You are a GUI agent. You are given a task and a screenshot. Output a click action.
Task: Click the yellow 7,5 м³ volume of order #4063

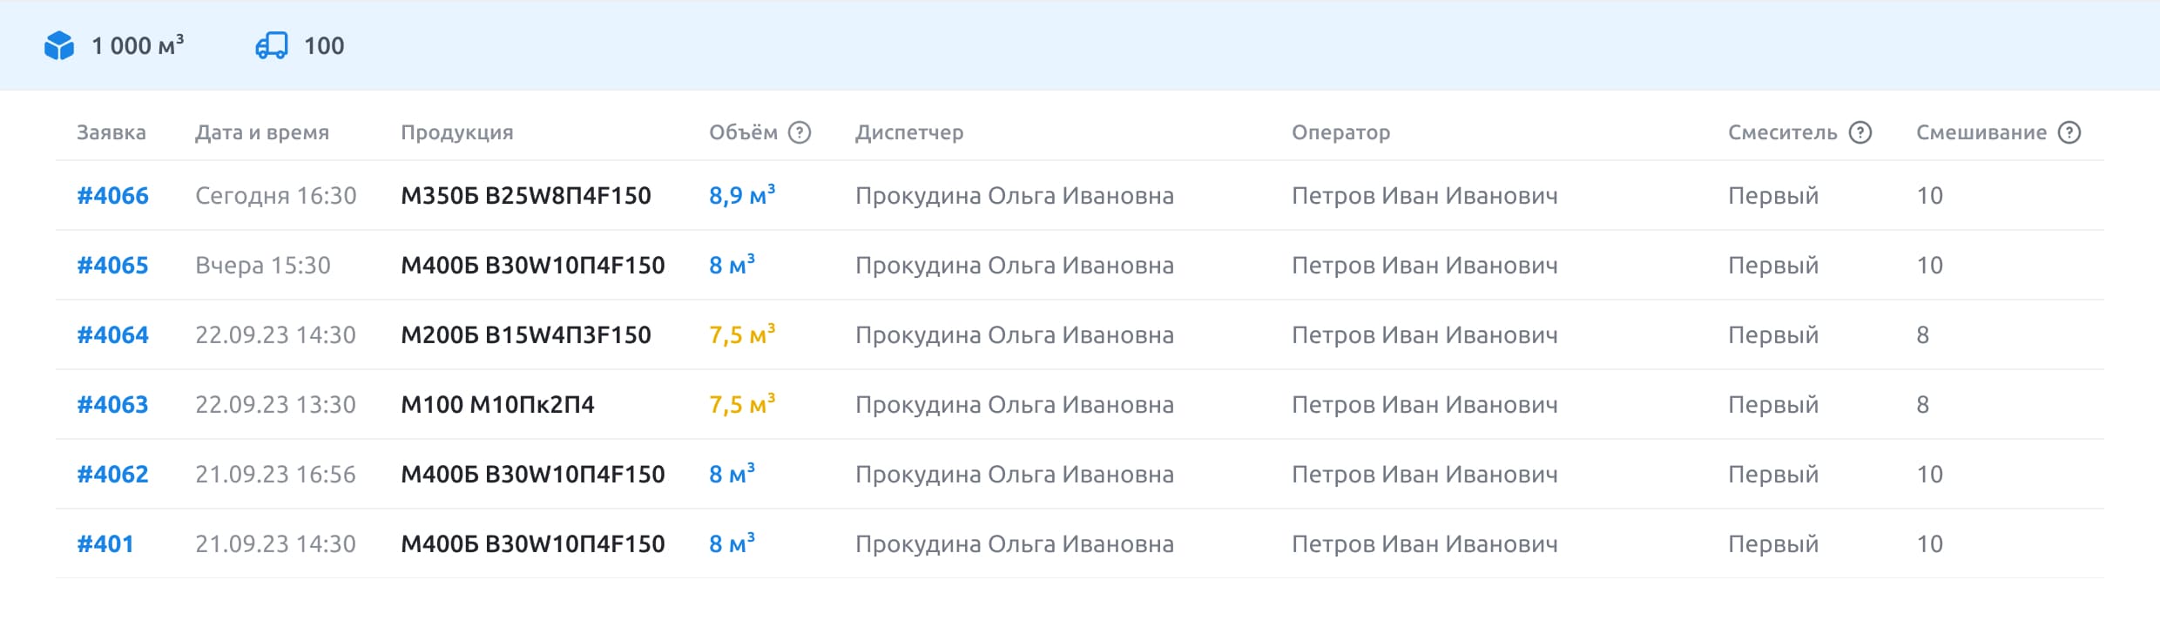point(739,403)
